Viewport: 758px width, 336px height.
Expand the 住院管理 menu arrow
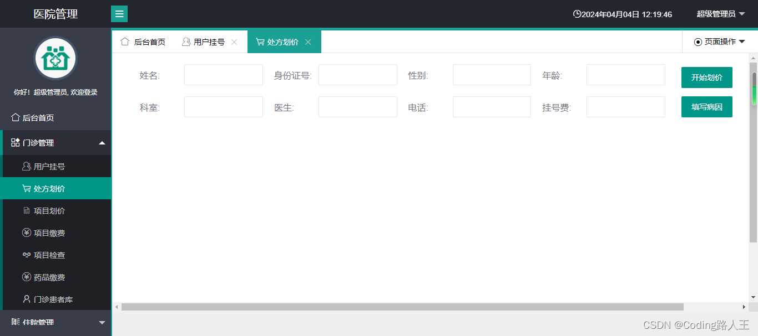tap(102, 322)
